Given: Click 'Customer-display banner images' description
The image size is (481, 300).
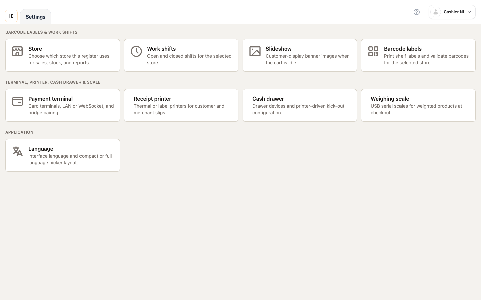Looking at the screenshot, I should pos(308,59).
